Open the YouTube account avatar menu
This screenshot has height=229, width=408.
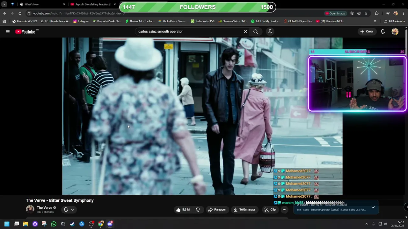pyautogui.click(x=395, y=31)
